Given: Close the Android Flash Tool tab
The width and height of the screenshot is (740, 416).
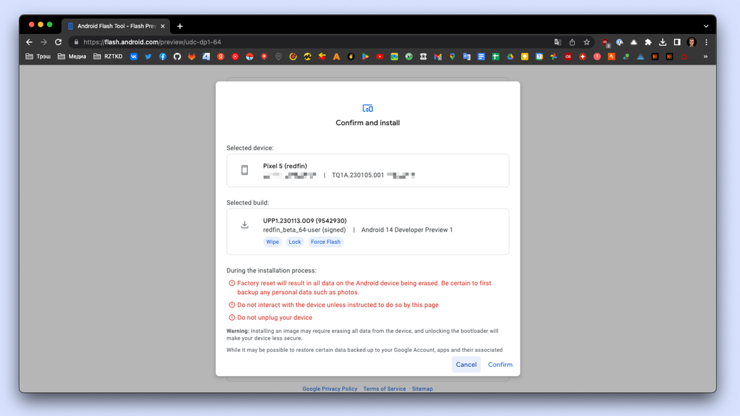Looking at the screenshot, I should pyautogui.click(x=163, y=26).
